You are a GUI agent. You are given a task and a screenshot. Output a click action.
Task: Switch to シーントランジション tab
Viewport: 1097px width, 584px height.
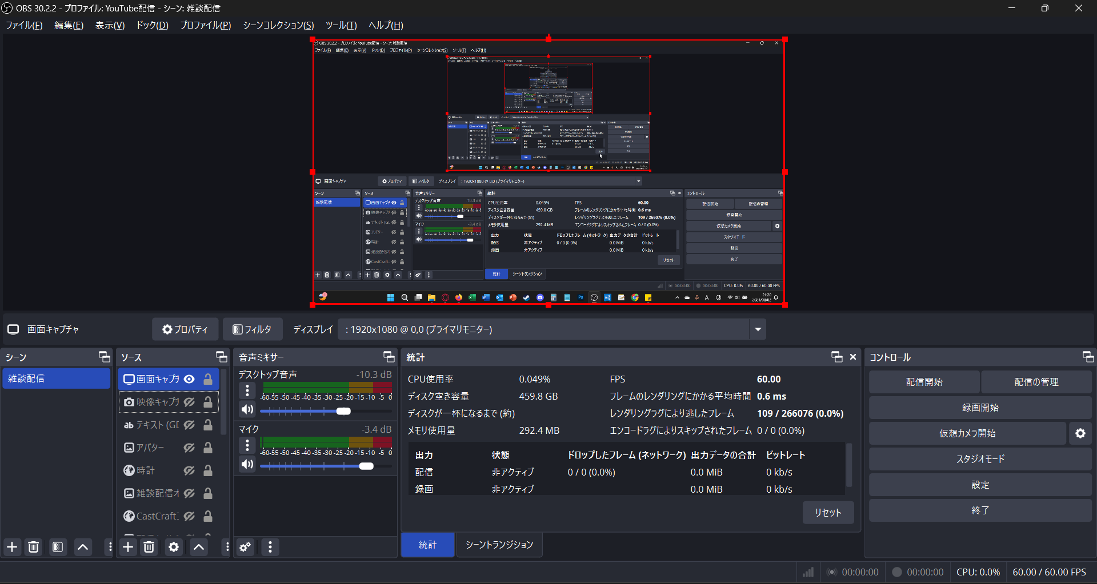coord(499,545)
